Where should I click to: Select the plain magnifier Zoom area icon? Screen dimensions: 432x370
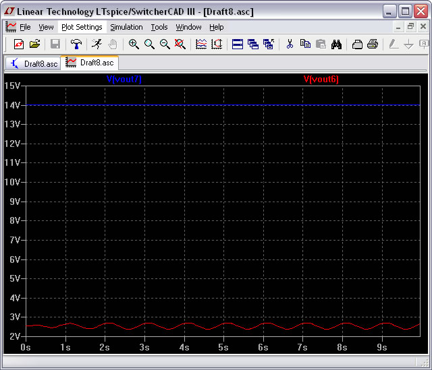point(149,44)
